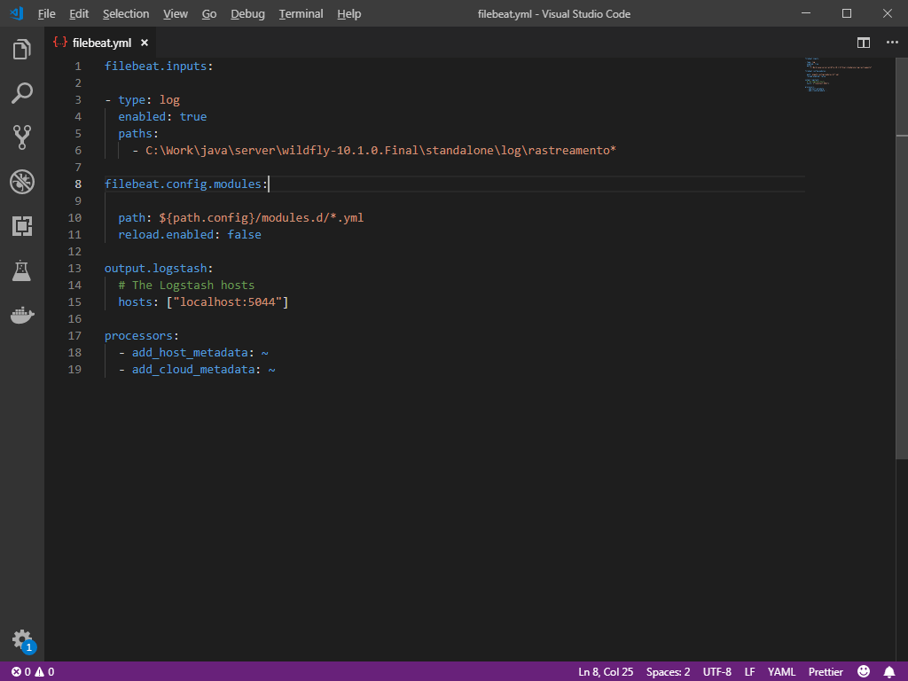908x681 pixels.
Task: Close the filebeat.yml tab
Action: tap(145, 43)
